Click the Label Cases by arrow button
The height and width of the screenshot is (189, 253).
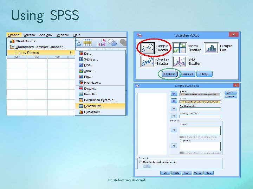pyautogui.click(x=174, y=116)
